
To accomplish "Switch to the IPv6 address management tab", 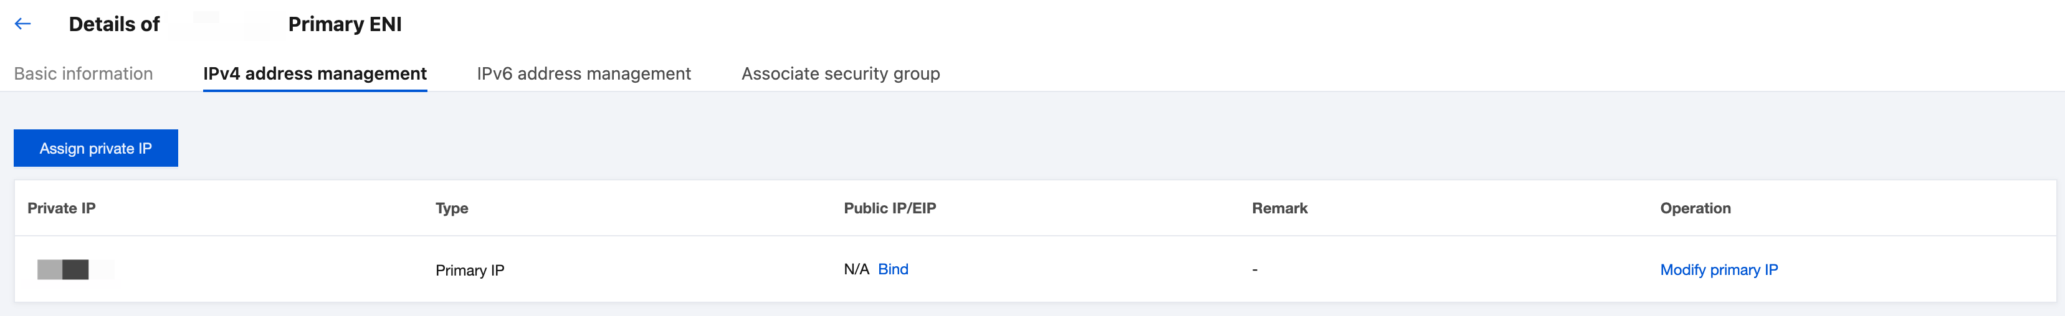I will (x=584, y=73).
